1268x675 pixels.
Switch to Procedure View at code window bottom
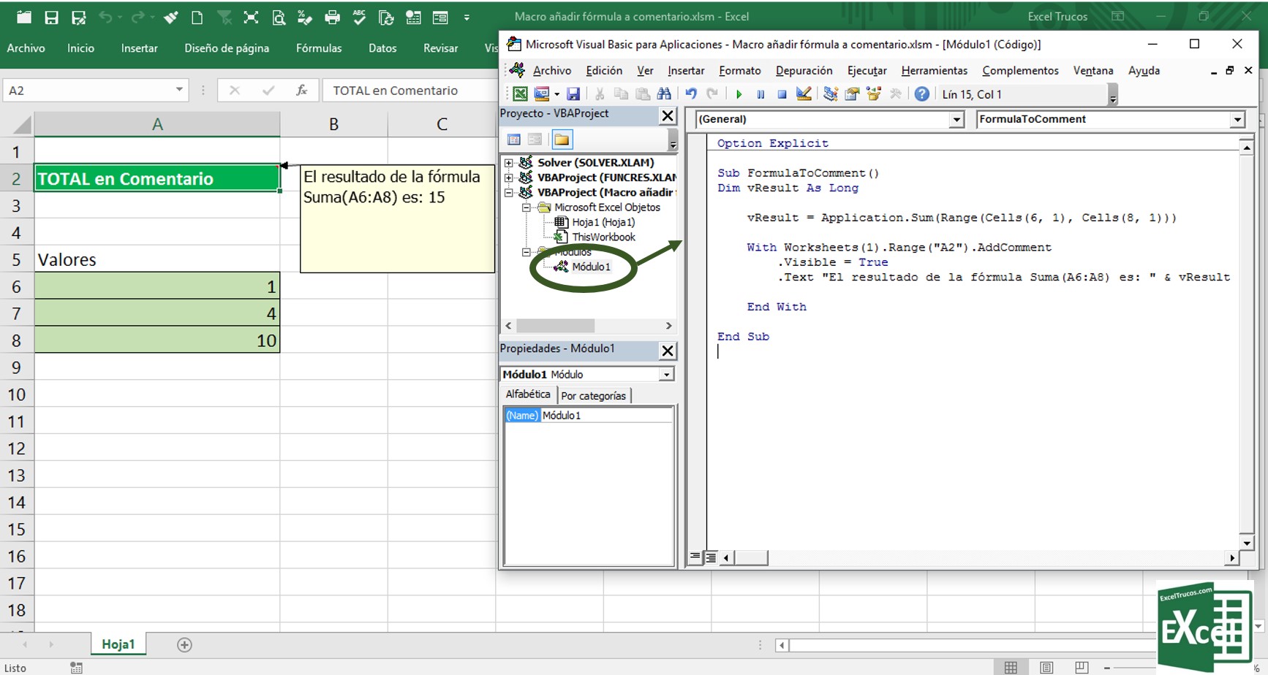click(x=695, y=557)
